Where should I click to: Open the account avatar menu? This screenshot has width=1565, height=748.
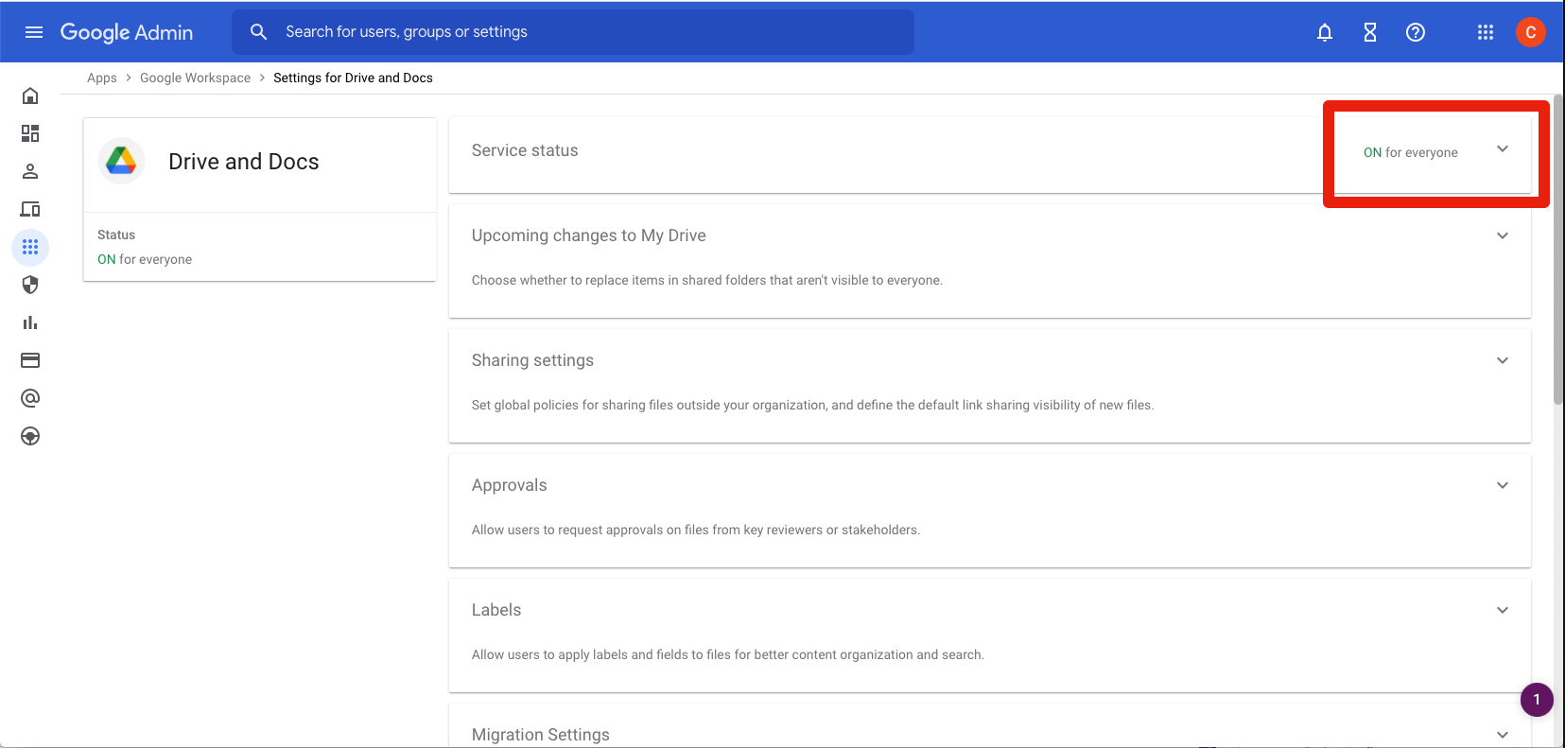(1531, 32)
